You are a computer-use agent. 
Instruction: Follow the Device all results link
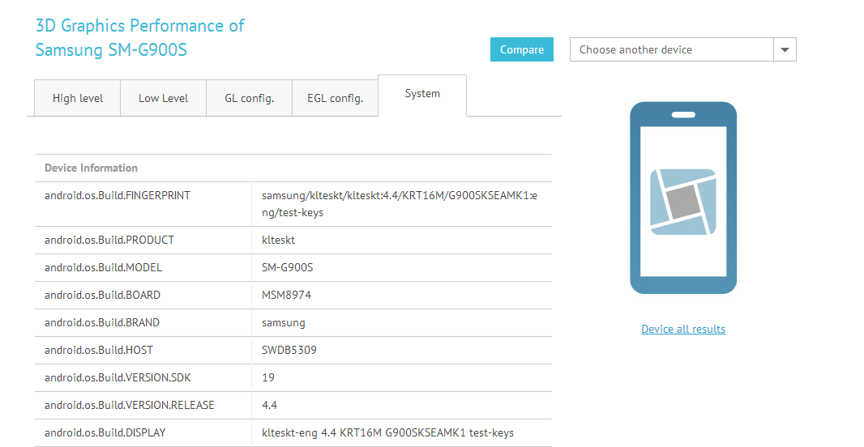(x=683, y=329)
